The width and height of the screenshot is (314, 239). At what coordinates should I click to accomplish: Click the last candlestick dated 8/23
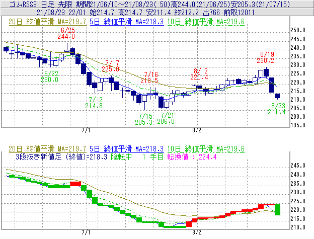click(x=277, y=96)
